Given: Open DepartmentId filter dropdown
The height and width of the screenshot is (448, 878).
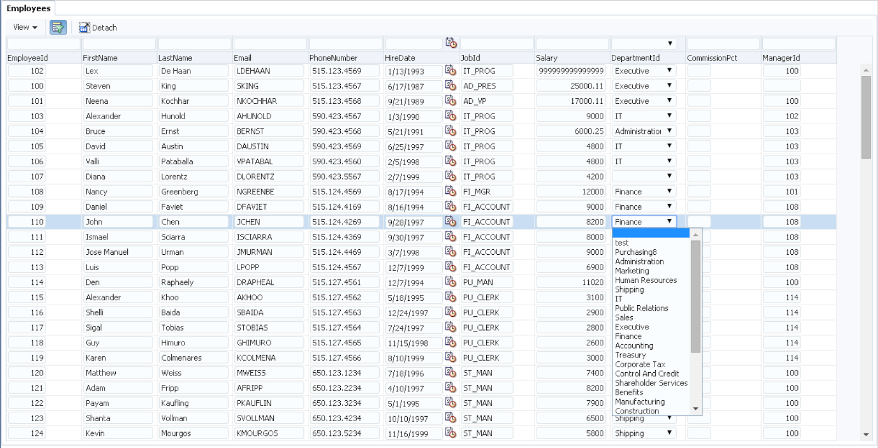Looking at the screenshot, I should [x=644, y=43].
